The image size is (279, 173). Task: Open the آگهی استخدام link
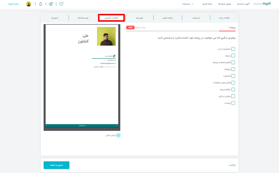243,4
